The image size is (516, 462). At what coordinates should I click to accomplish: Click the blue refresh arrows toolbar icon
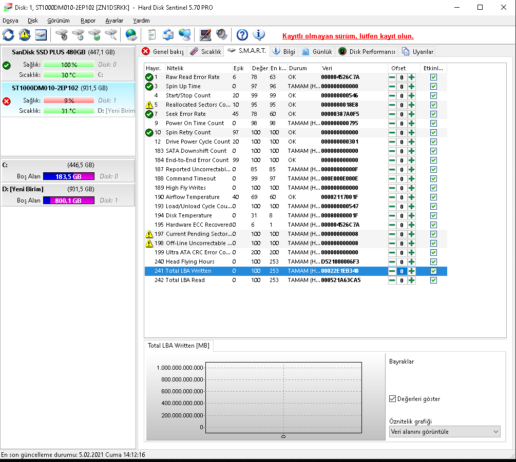click(8, 35)
